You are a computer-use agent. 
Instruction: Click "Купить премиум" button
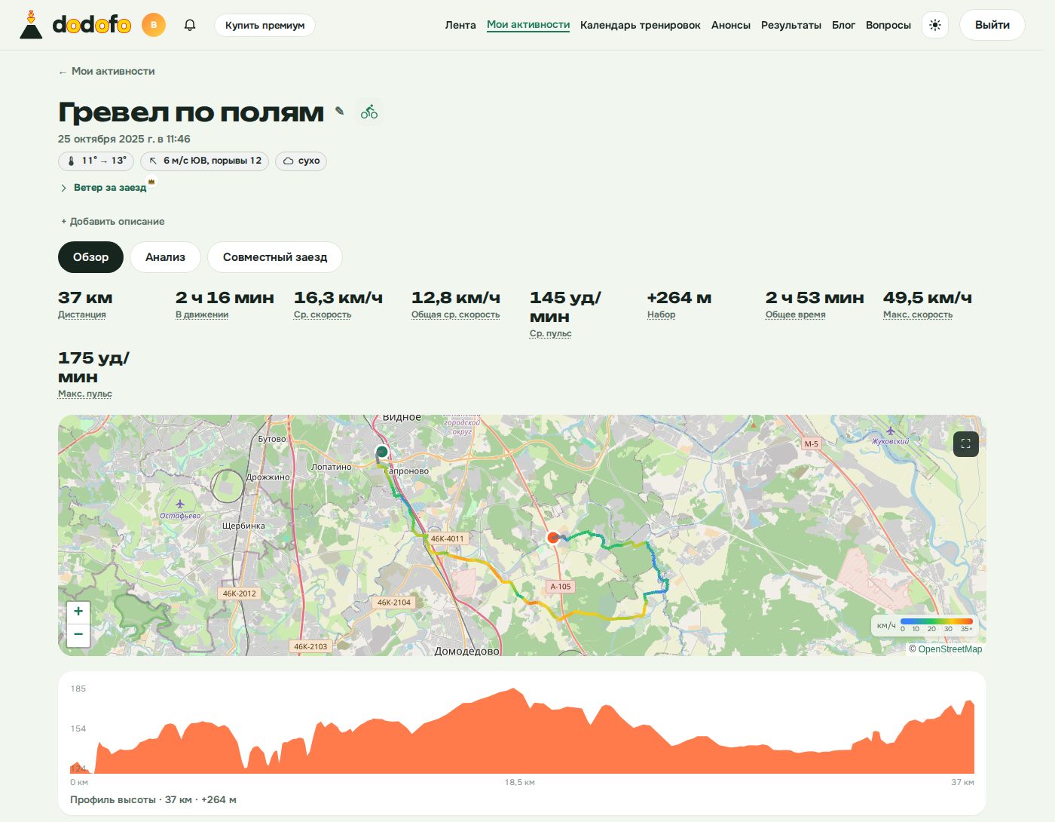coord(265,25)
